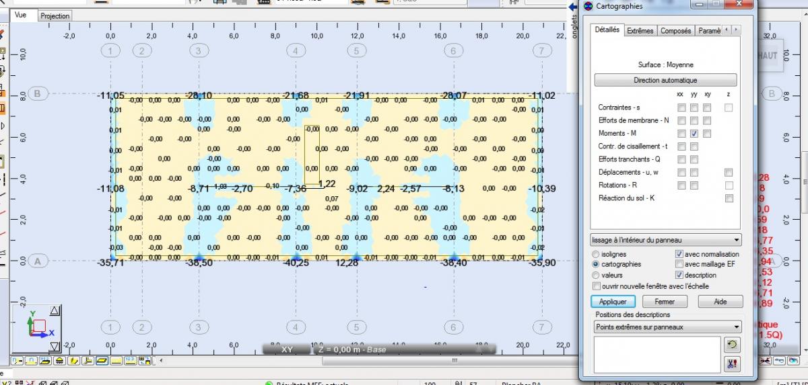This screenshot has height=385, width=808.
Task: Click the Surface : Moyenne label
Action: pyautogui.click(x=665, y=65)
